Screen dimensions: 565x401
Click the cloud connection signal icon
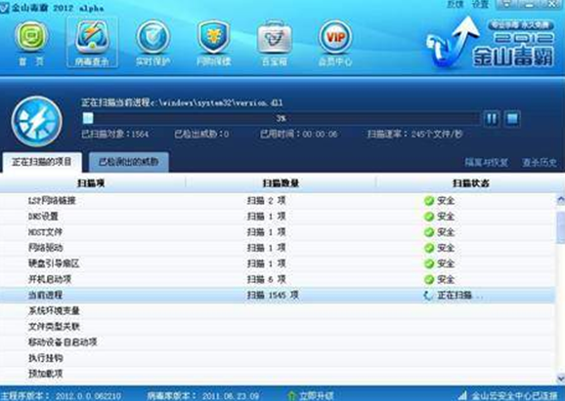[462, 396]
